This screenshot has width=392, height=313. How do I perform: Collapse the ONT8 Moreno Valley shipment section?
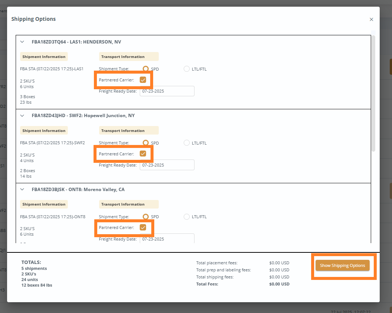(22, 190)
